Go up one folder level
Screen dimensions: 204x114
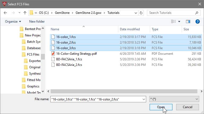[25, 13]
